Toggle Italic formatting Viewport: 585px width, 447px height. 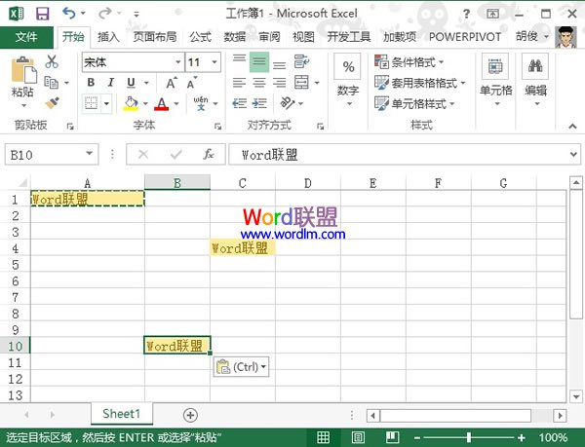coord(108,83)
